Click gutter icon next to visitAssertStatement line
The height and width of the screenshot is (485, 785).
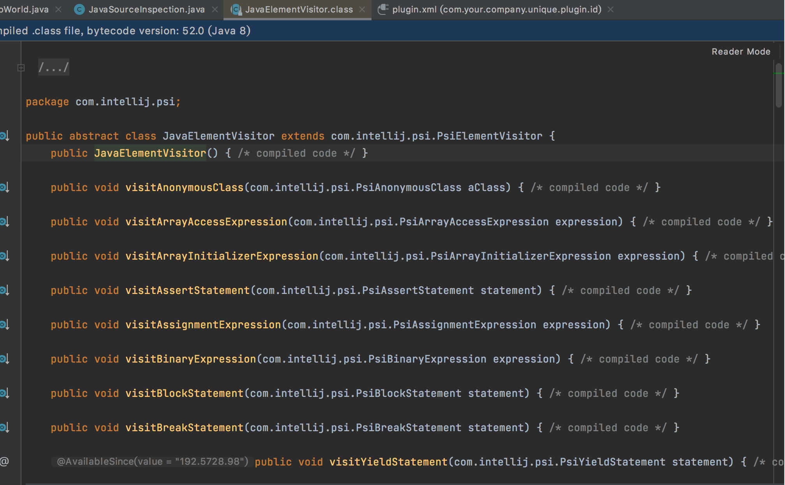(x=4, y=290)
